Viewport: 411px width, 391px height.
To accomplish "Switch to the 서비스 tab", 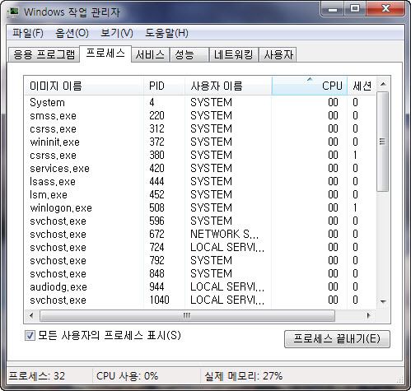I will click(x=150, y=54).
